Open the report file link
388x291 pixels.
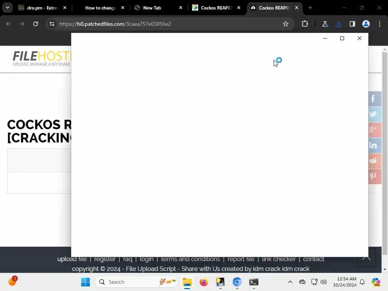(x=241, y=259)
